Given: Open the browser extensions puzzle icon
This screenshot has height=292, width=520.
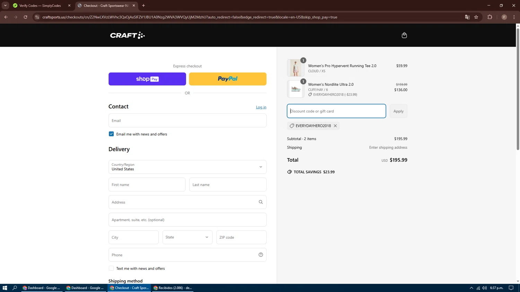Looking at the screenshot, I should (490, 17).
